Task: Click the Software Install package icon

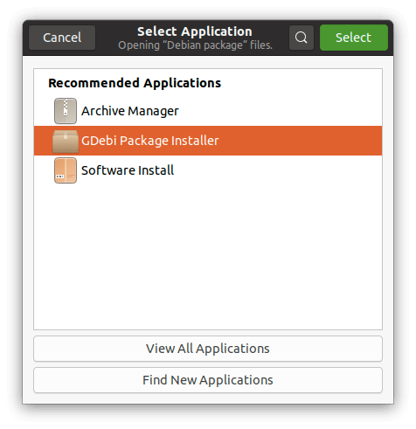Action: (x=66, y=170)
